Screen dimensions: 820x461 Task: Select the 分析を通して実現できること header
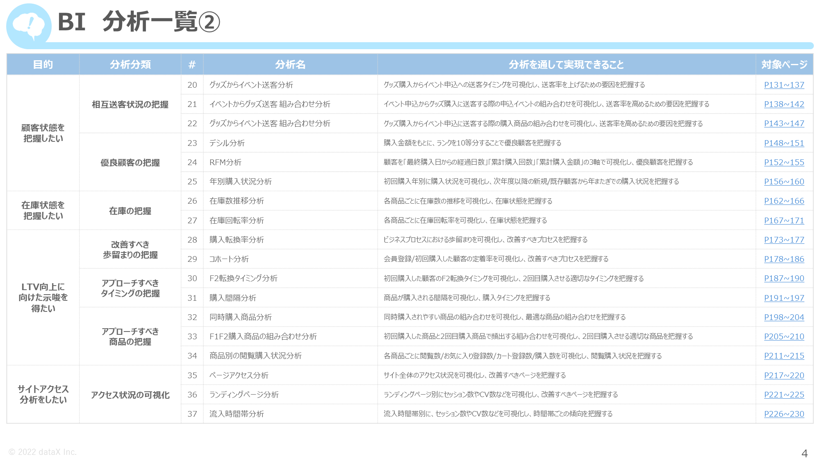[x=567, y=64]
